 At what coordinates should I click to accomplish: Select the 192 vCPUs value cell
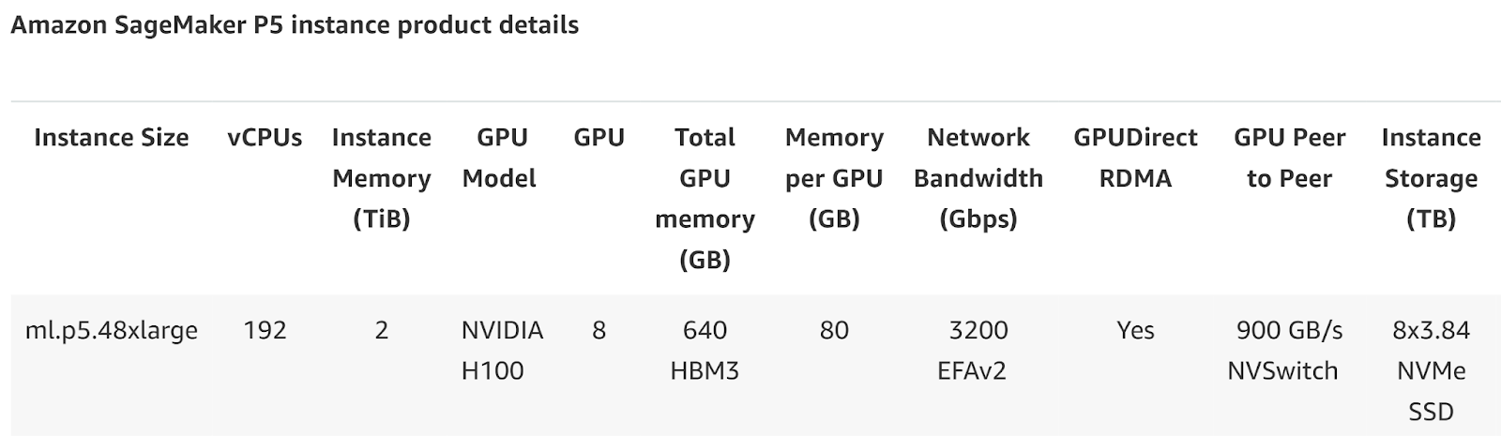click(265, 330)
